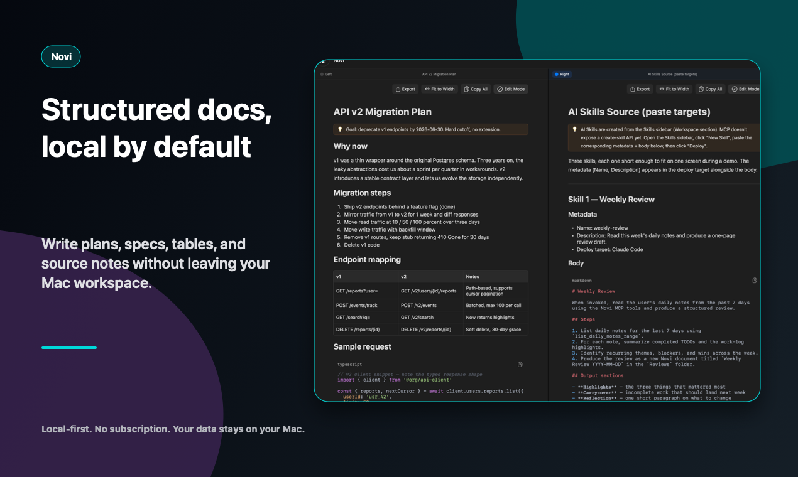Click the 'GET /reports?user=' table cell

(366, 291)
